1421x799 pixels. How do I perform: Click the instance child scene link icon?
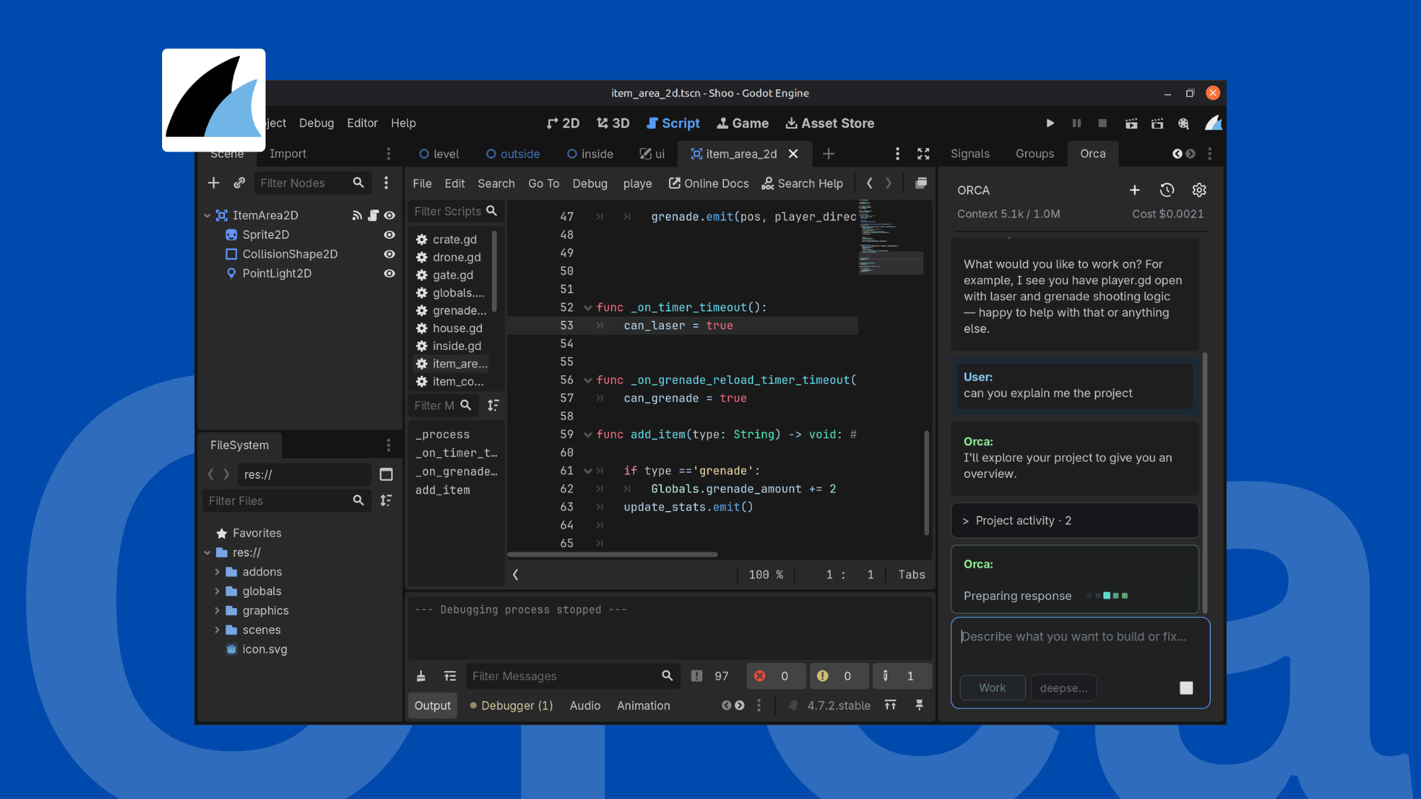pos(239,183)
